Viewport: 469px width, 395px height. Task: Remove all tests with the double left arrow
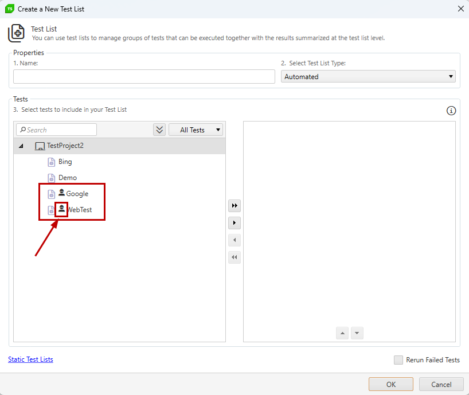234,257
